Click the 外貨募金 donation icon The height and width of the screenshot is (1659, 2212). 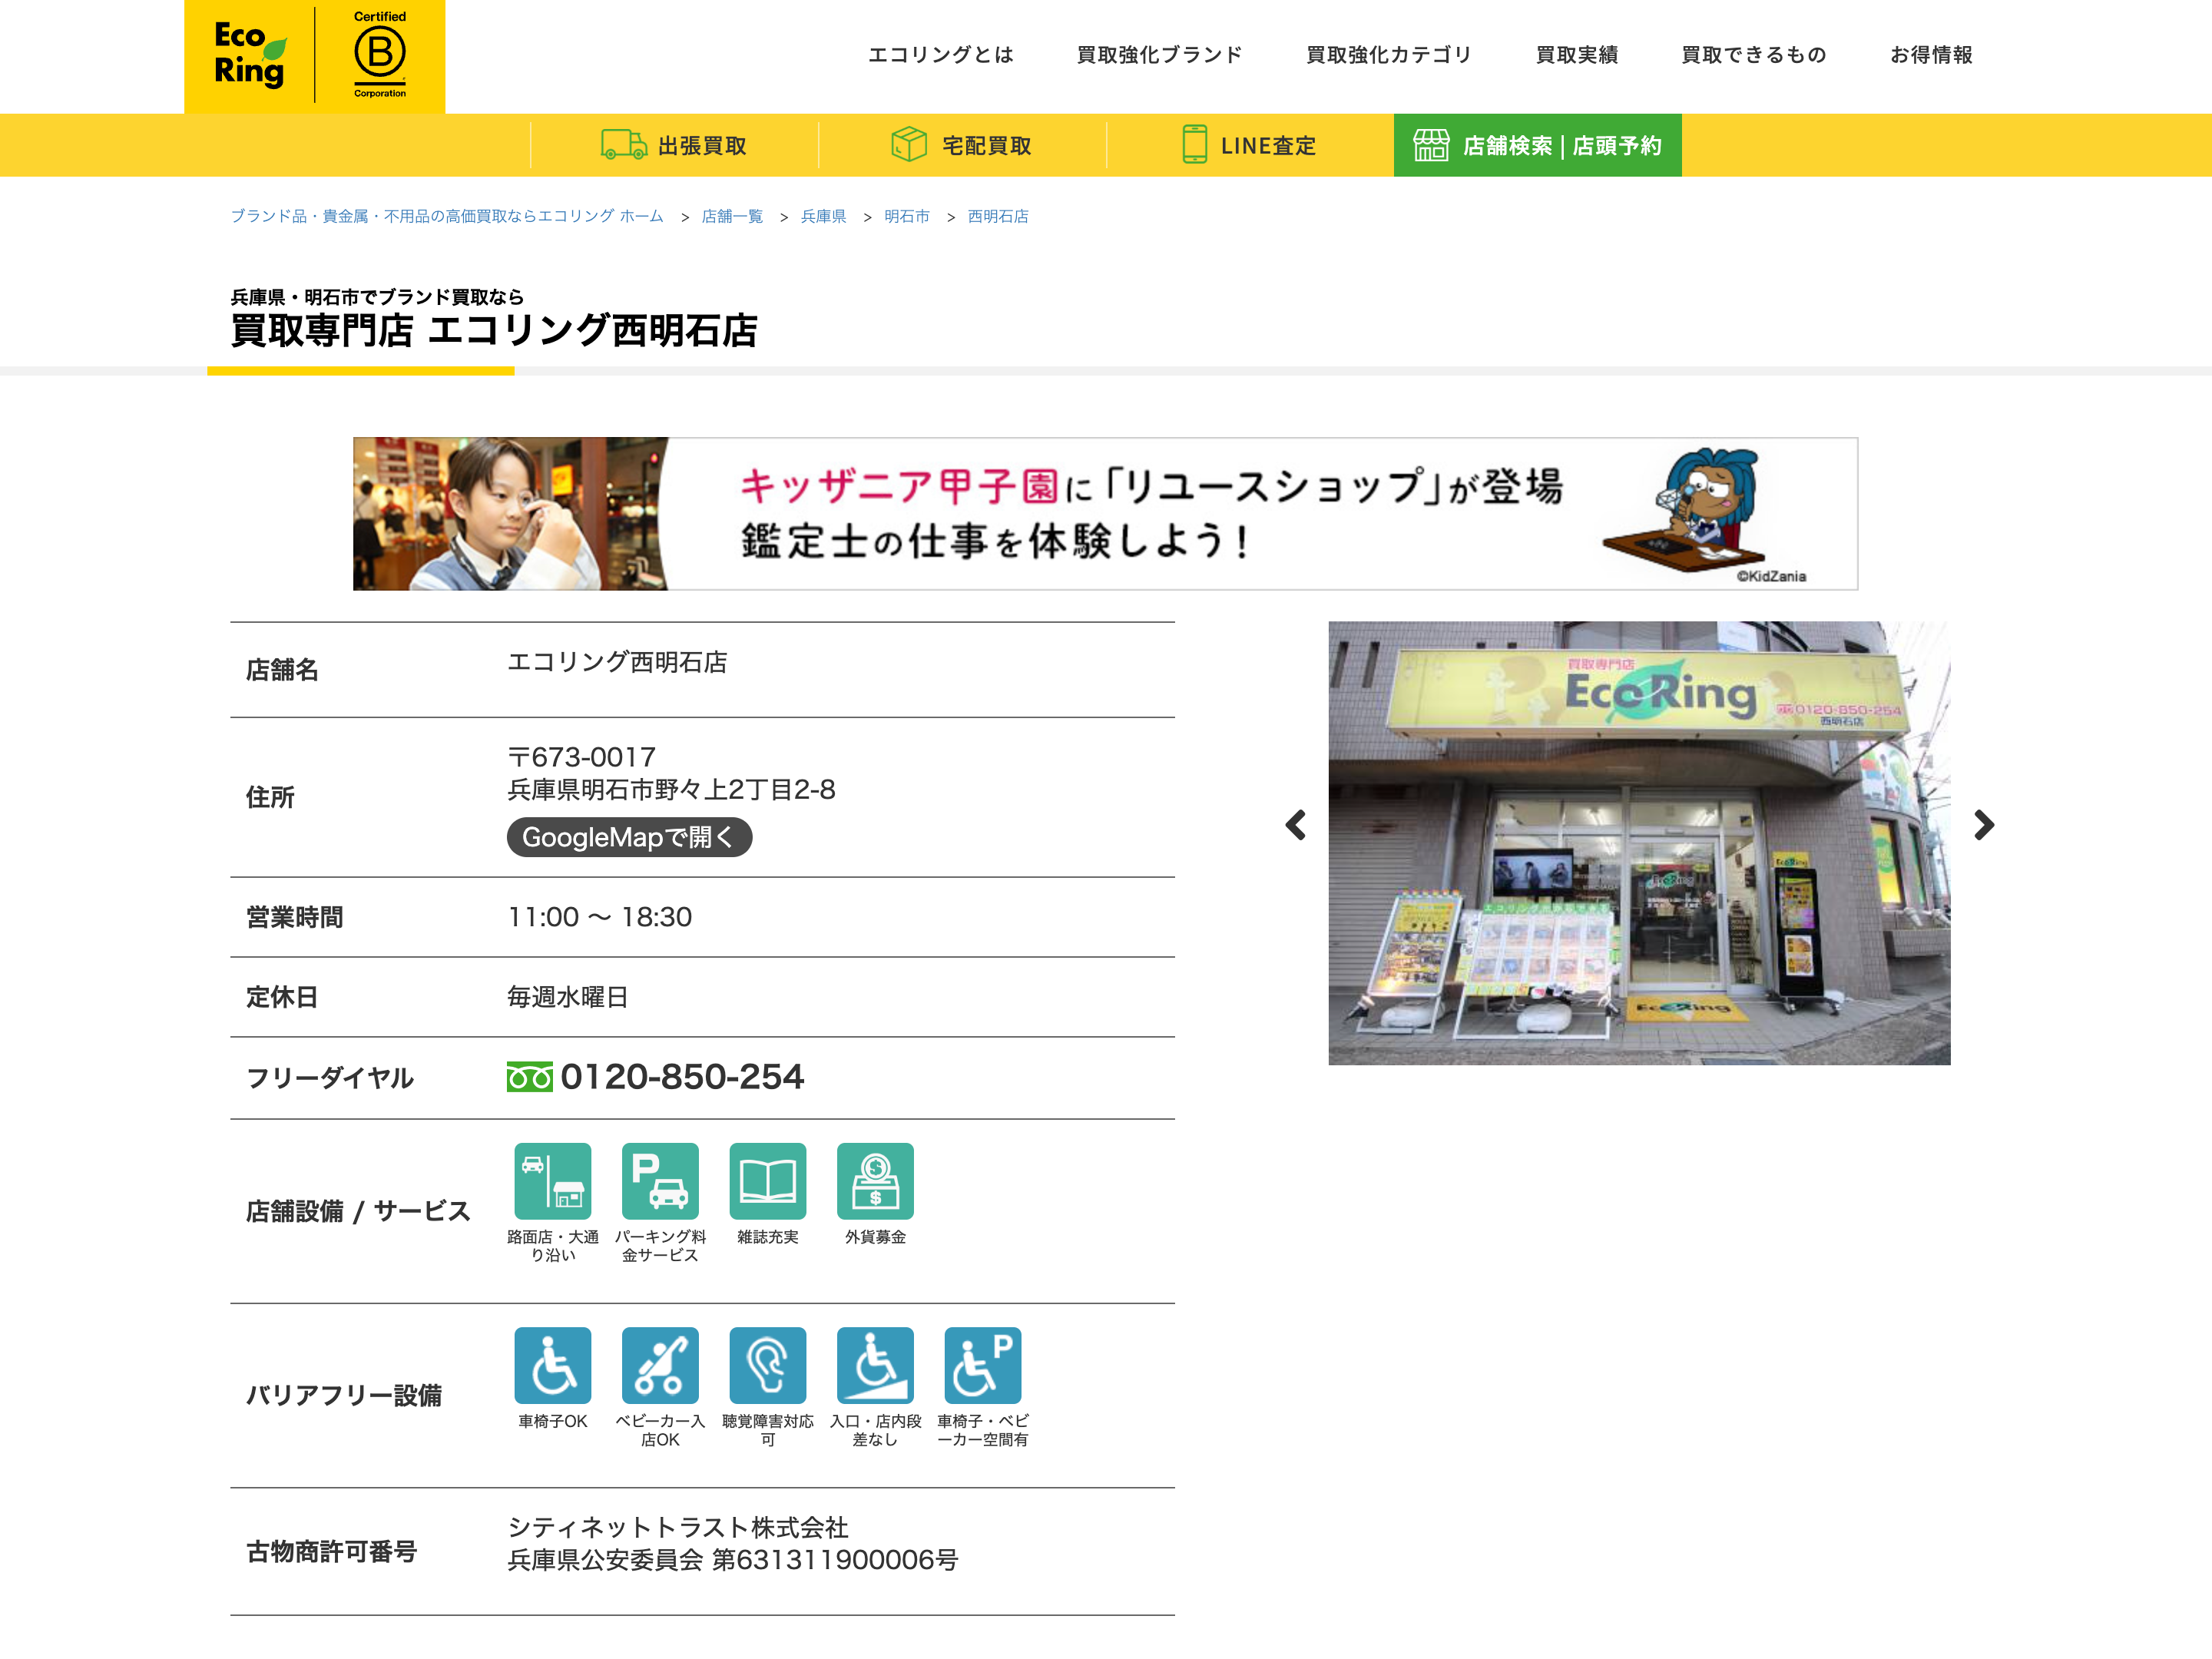pos(875,1181)
